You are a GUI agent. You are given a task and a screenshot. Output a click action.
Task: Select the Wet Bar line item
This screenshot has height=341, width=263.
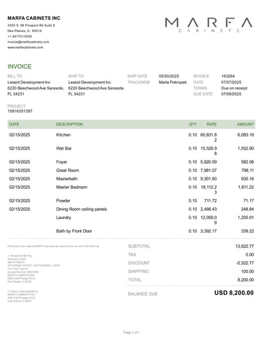(131, 150)
